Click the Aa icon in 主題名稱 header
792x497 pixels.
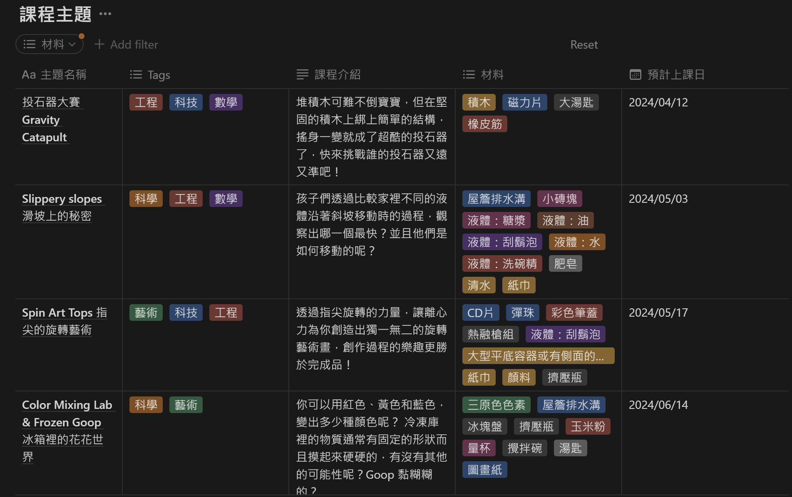pyautogui.click(x=29, y=75)
